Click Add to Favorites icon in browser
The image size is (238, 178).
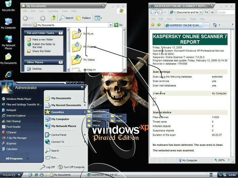click(x=159, y=25)
